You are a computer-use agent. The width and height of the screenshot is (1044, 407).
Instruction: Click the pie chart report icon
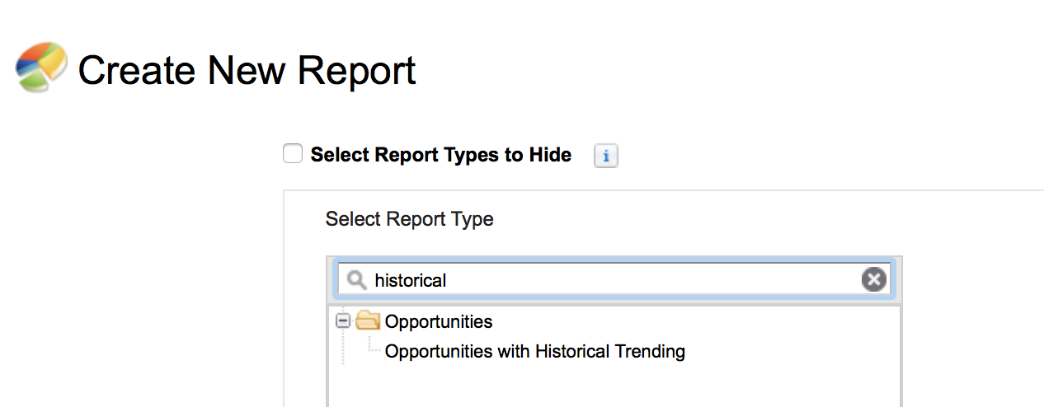42,67
